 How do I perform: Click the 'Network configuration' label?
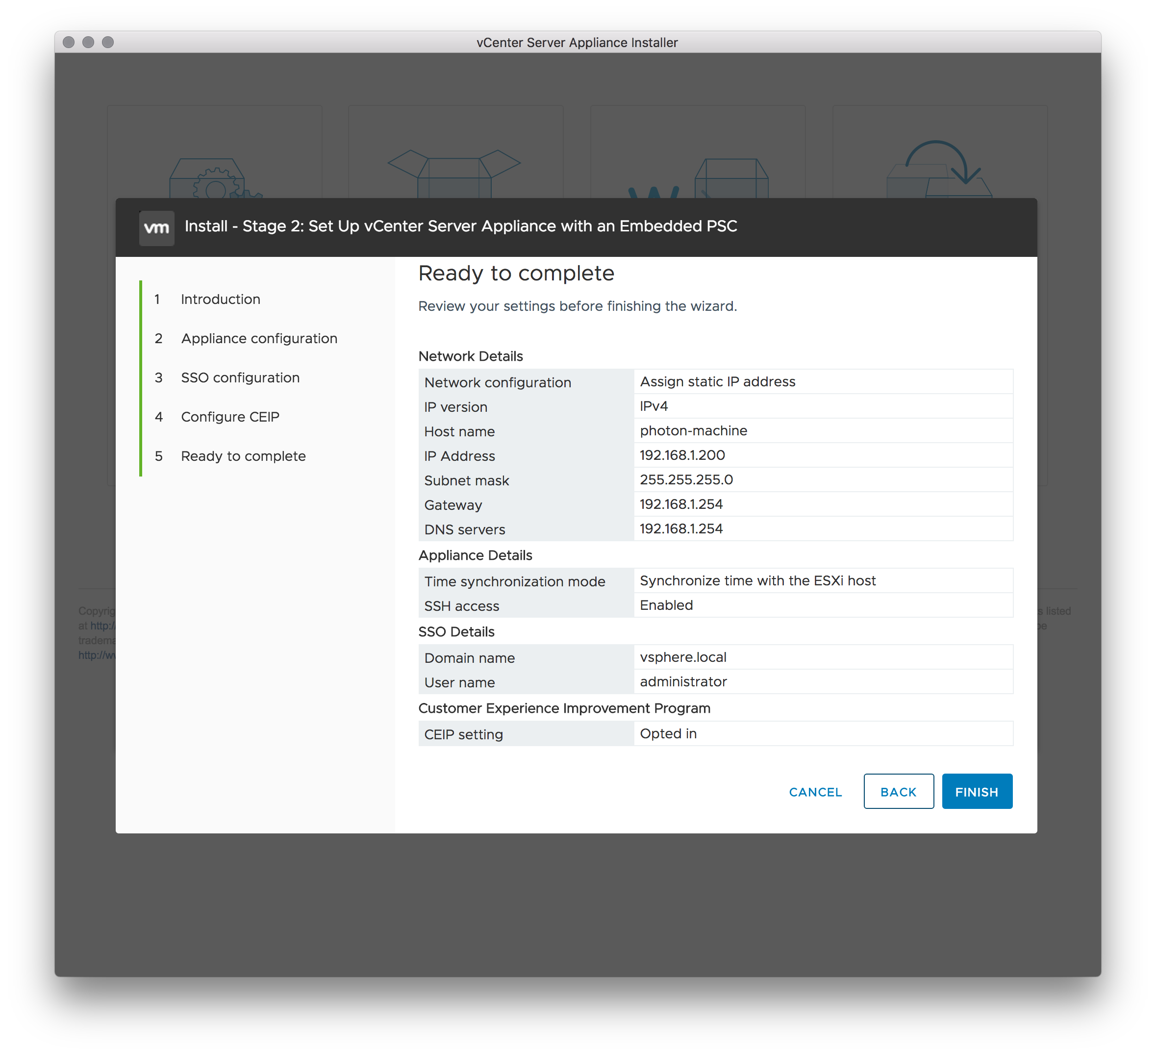[497, 382]
